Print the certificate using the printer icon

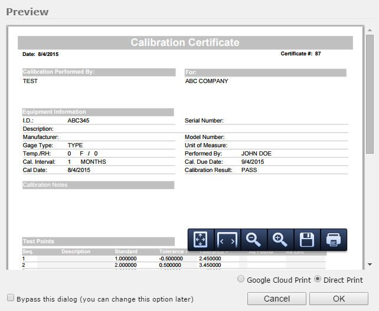[334, 240]
